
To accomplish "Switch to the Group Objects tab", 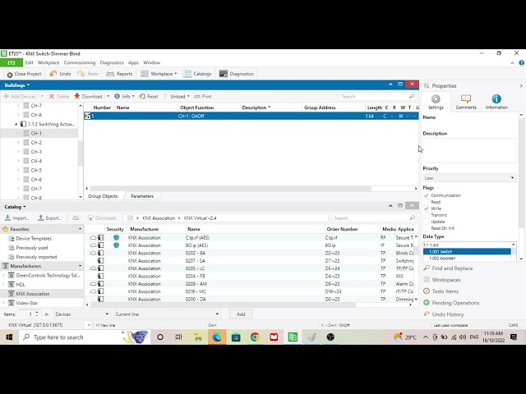I will [103, 196].
